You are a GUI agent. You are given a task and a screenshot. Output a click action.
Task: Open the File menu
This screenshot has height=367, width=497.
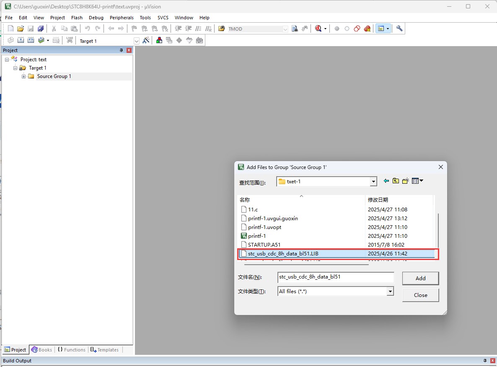coord(9,18)
